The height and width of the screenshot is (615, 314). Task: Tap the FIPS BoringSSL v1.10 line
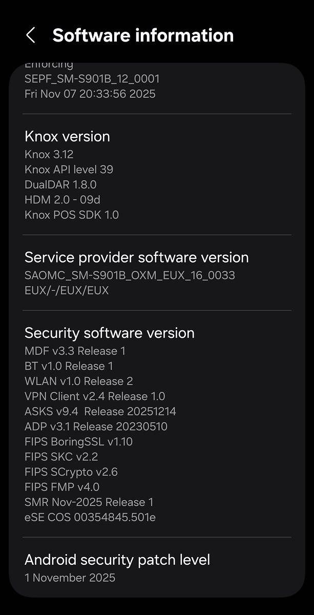[x=78, y=442]
